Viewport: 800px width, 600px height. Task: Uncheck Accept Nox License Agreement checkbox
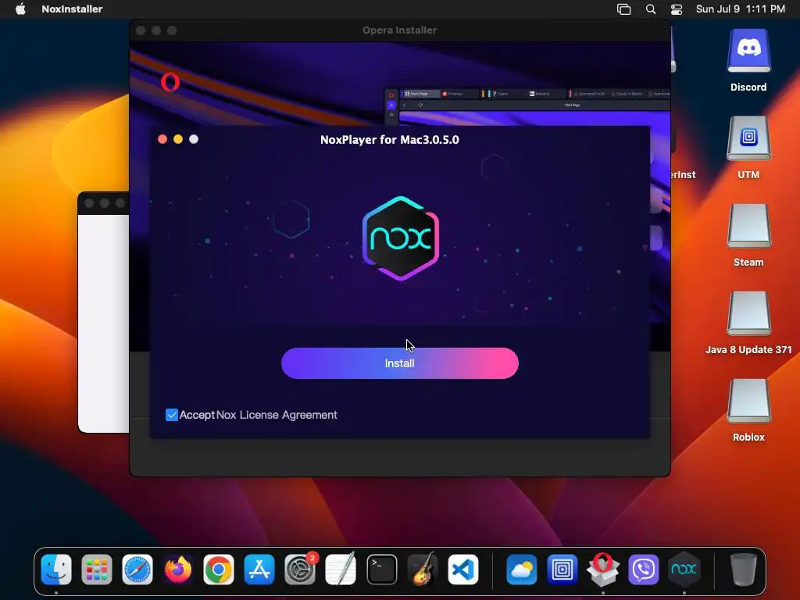pos(171,415)
